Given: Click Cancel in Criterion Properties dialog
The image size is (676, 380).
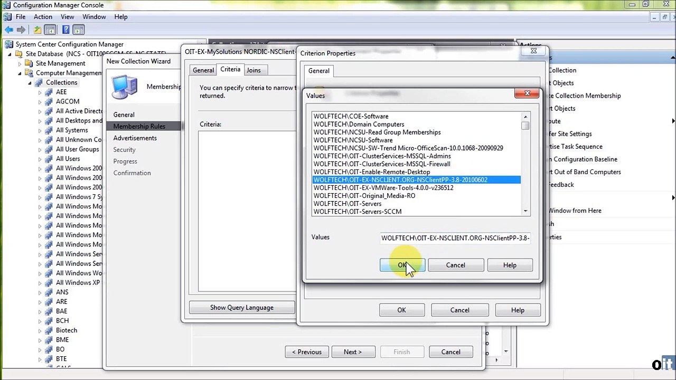Looking at the screenshot, I should point(459,310).
